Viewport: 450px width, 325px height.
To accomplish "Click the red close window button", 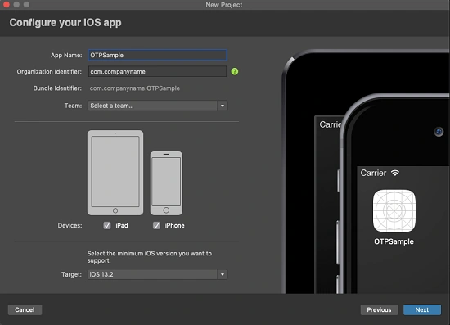I will [7, 4].
